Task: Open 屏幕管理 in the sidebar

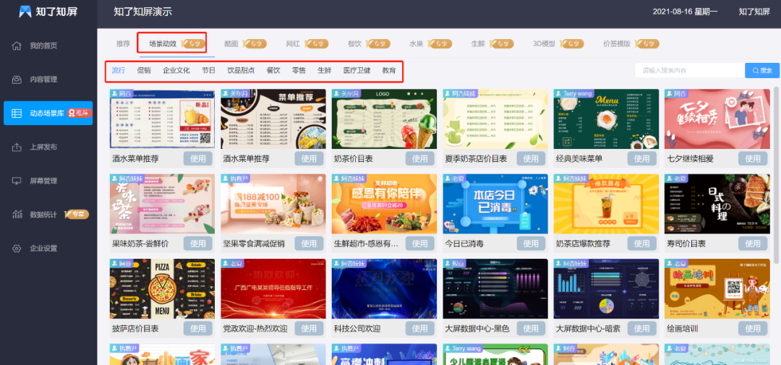Action: tap(43, 181)
